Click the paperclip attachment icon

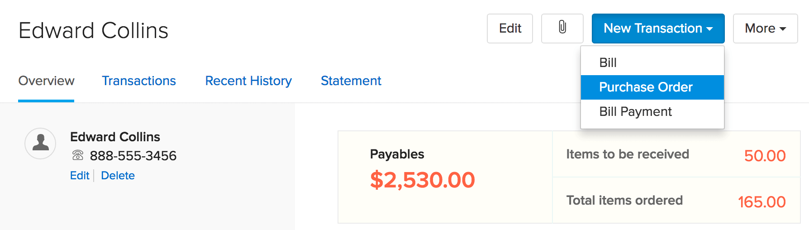tap(562, 28)
